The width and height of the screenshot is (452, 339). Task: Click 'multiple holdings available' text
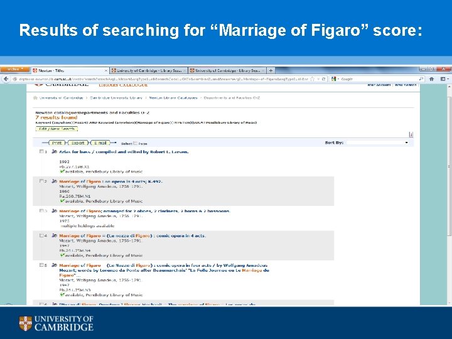[87, 226]
